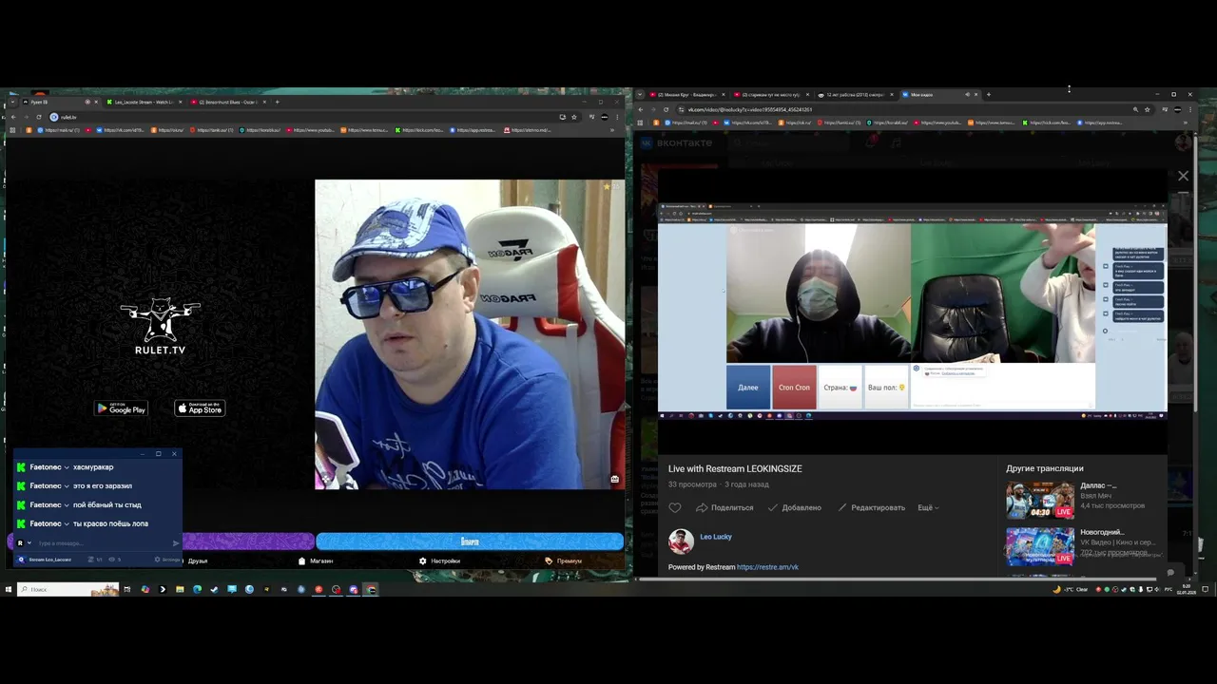
Task: Click the purple button left of blue one
Action: (x=247, y=541)
